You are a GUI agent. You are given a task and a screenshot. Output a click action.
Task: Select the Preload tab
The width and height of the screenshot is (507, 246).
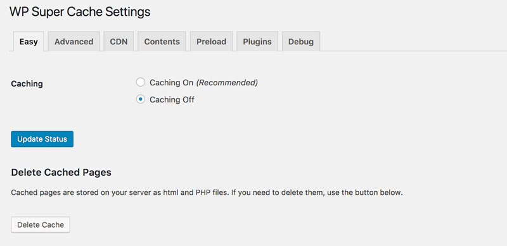pyautogui.click(x=211, y=42)
